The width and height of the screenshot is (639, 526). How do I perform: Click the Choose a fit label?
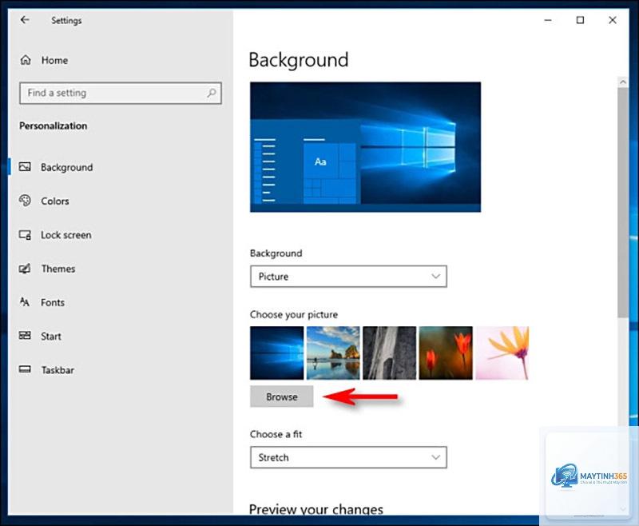[x=276, y=434]
